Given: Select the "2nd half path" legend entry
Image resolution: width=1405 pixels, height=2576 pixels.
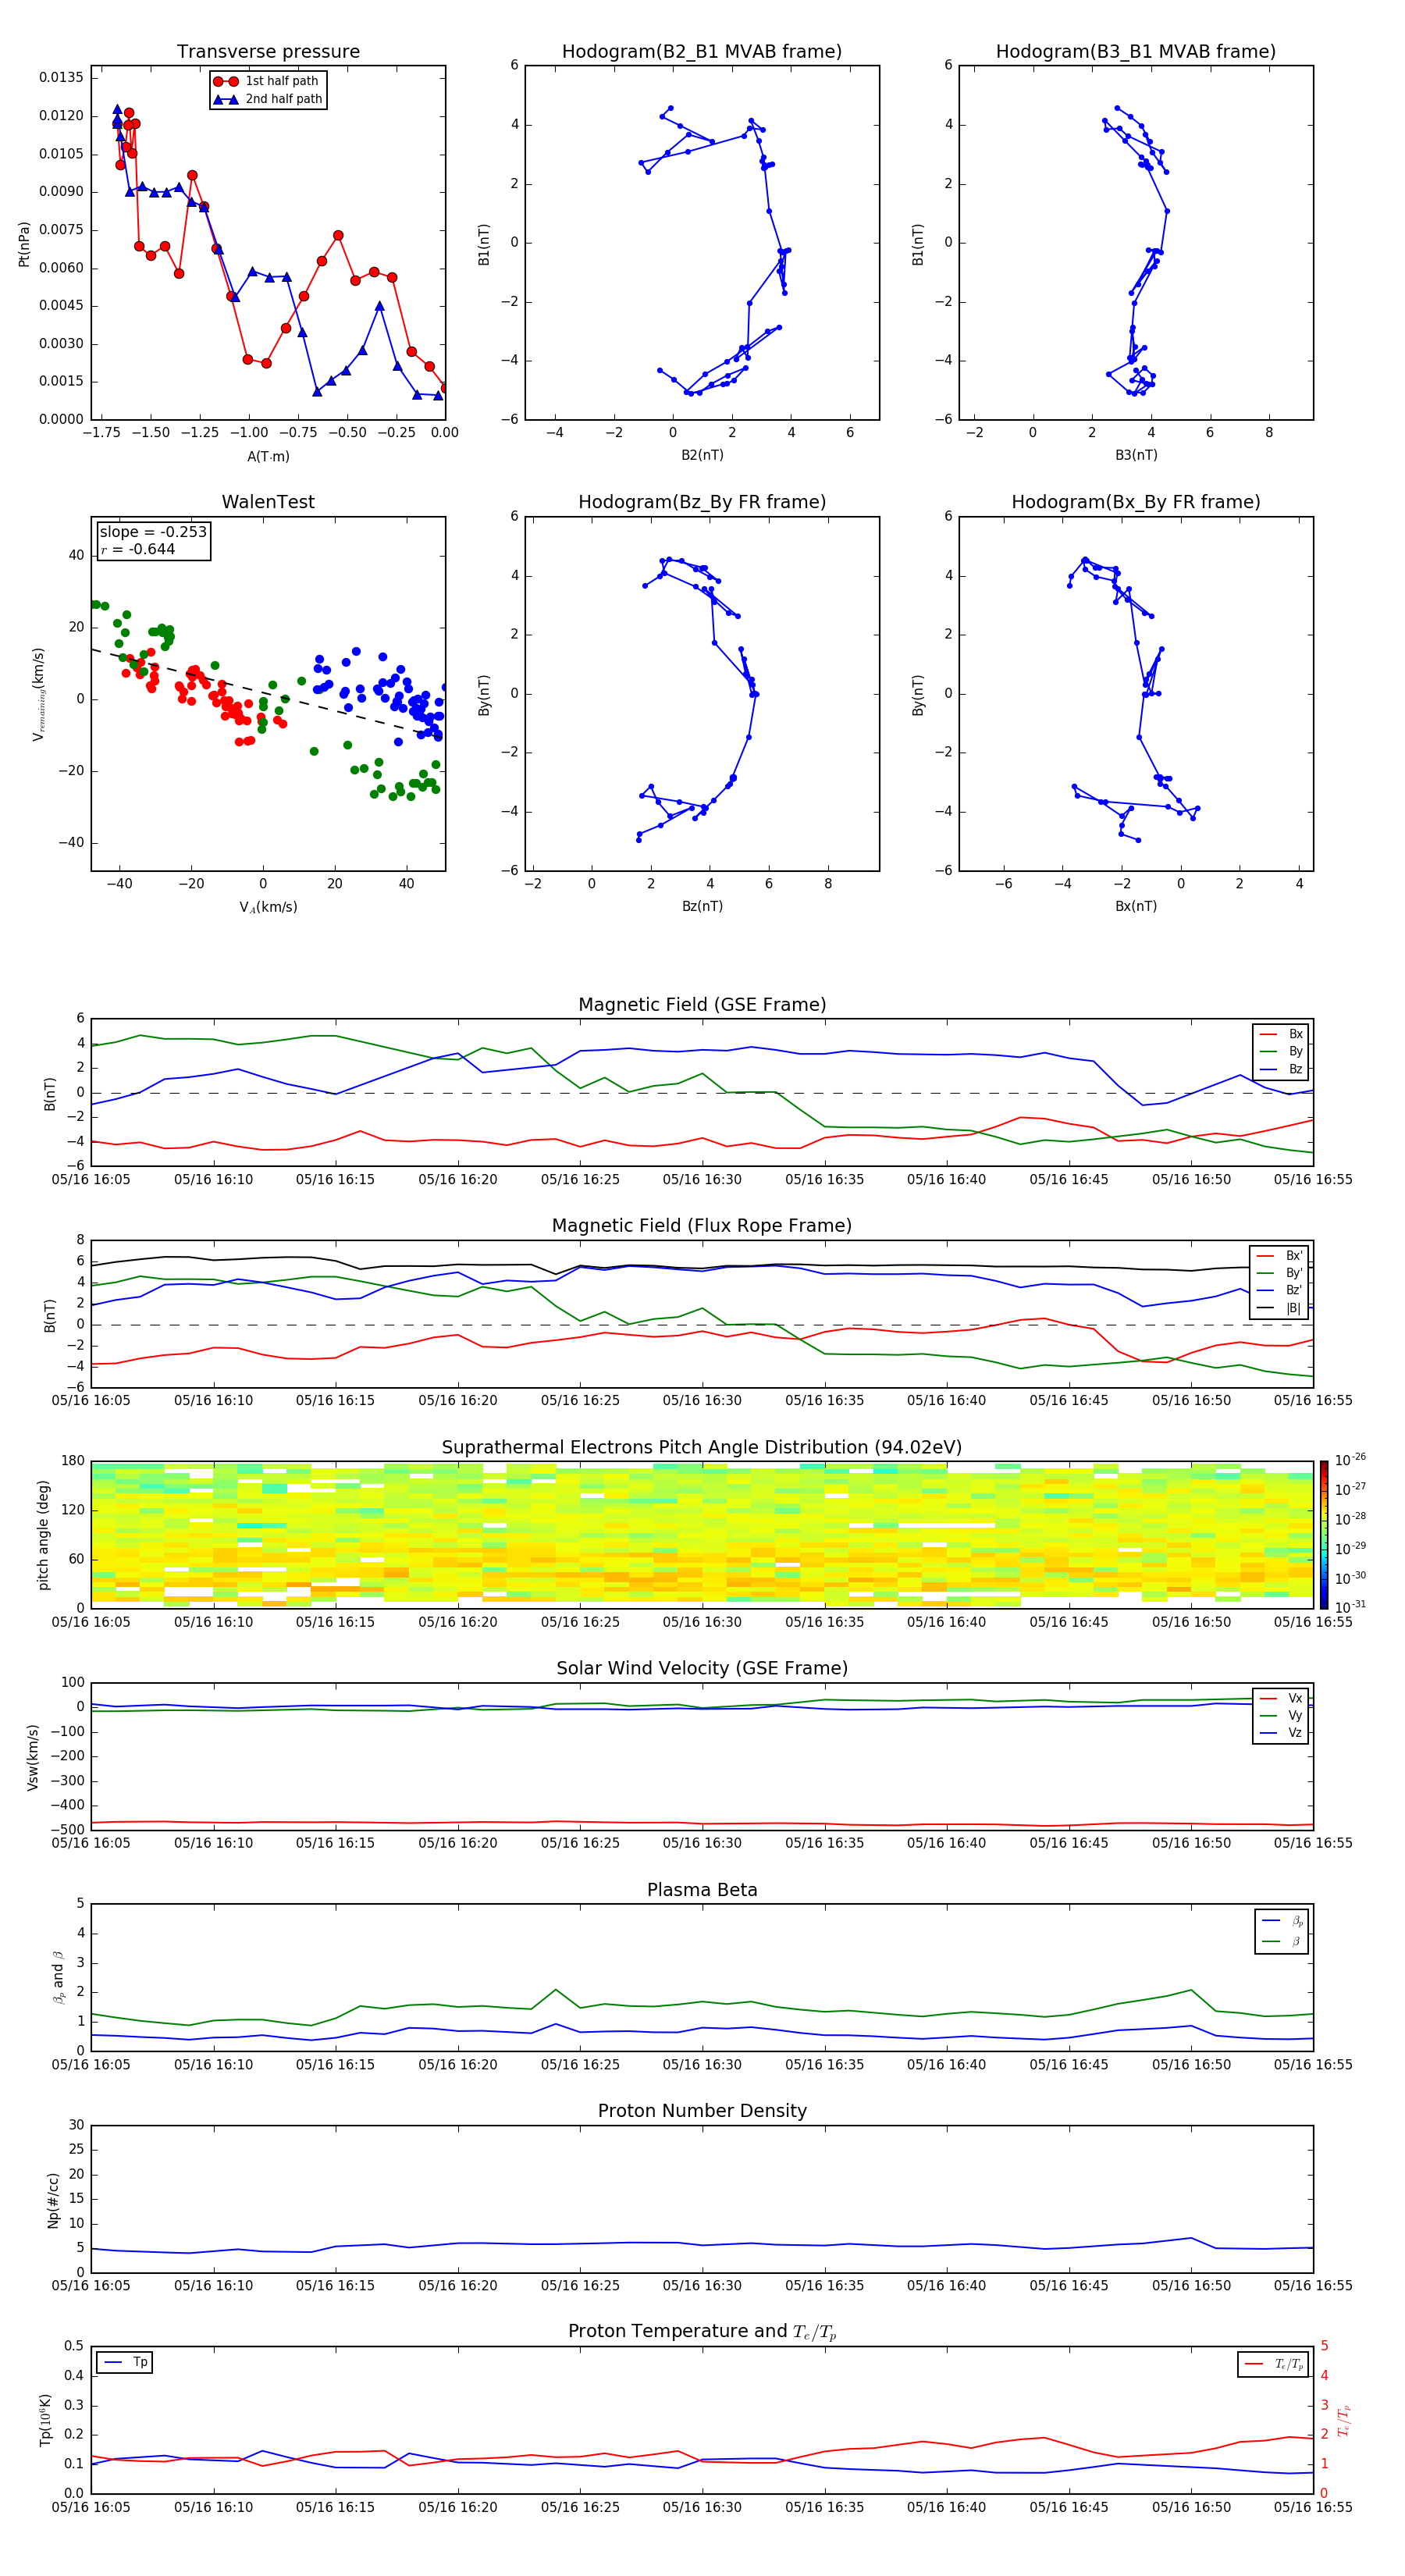Looking at the screenshot, I should point(268,99).
